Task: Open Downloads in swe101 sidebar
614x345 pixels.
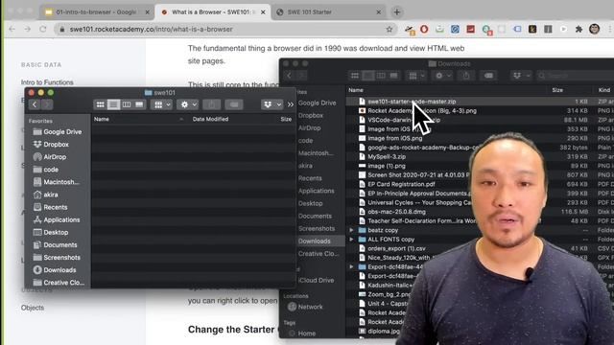Action: [55, 270]
